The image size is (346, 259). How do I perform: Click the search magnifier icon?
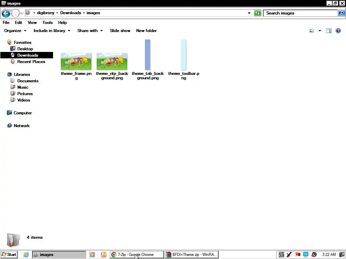[x=341, y=13]
